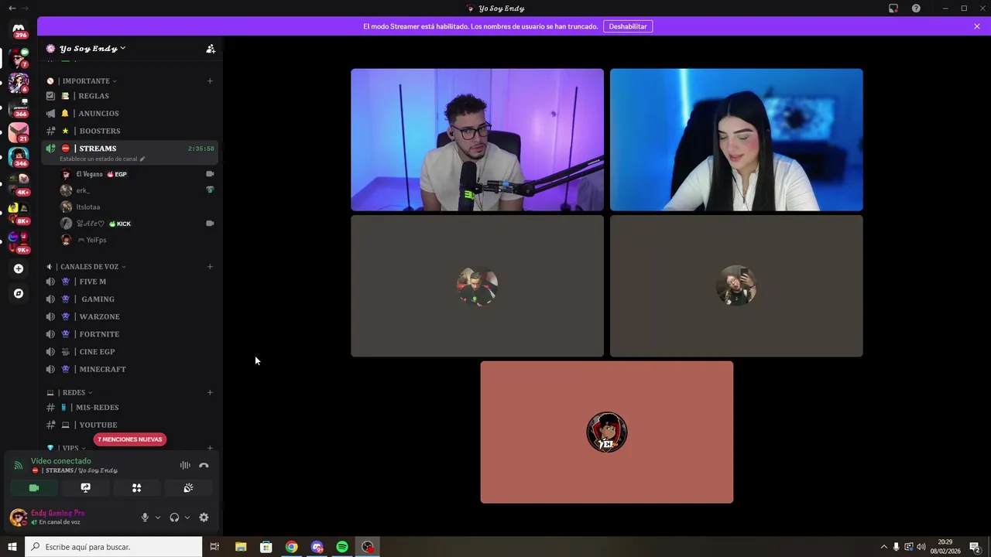The height and width of the screenshot is (557, 991).
Task: Open user settings gear
Action: point(204,518)
